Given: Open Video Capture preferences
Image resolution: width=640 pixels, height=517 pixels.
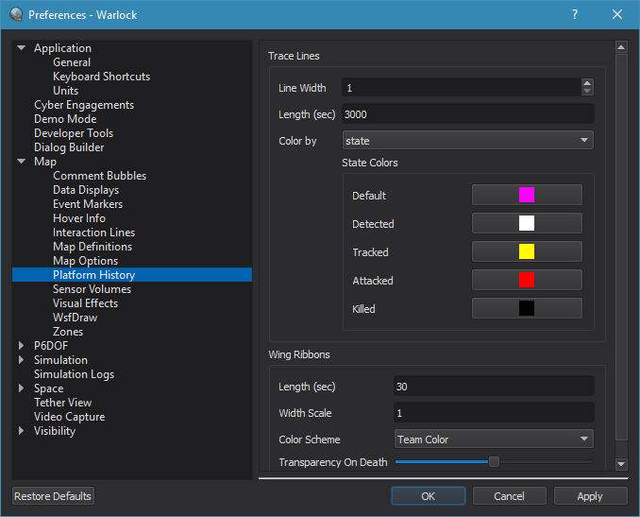Looking at the screenshot, I should [x=70, y=417].
